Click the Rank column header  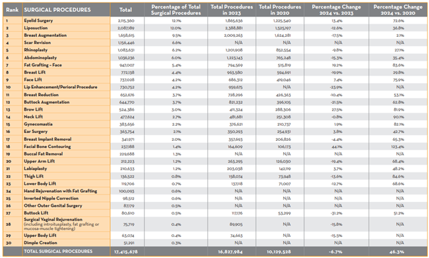point(13,10)
